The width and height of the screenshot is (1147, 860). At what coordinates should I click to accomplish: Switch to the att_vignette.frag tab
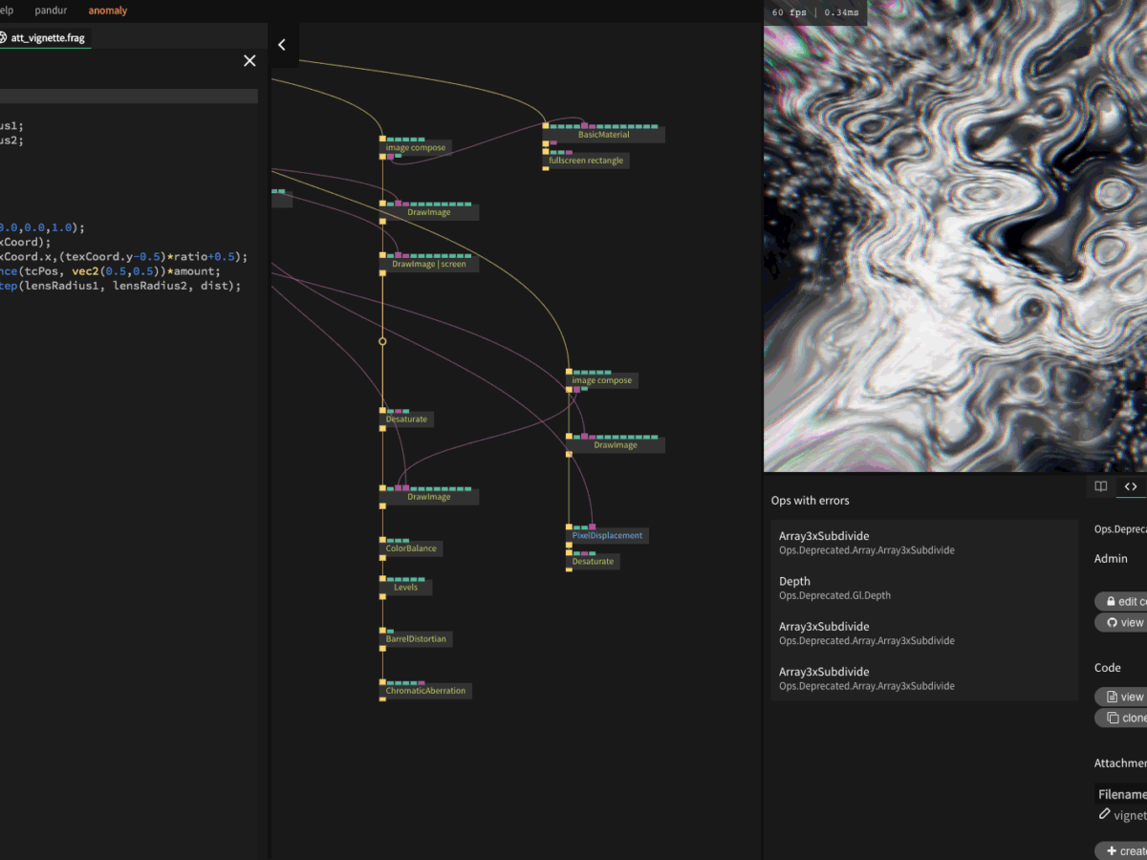48,37
